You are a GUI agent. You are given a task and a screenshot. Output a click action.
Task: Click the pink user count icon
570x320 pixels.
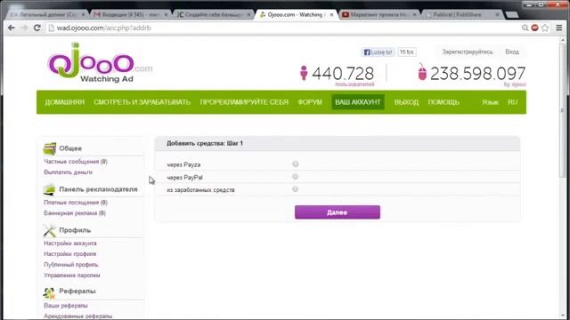(304, 73)
